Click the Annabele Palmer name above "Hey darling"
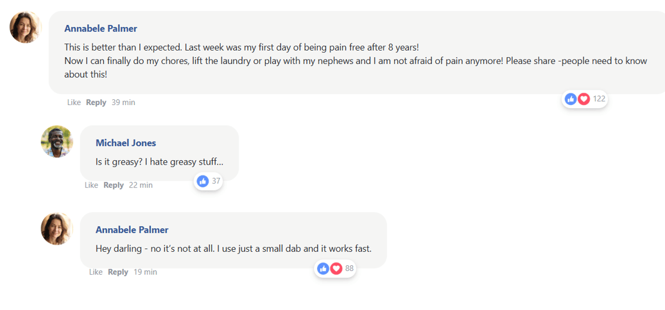Viewport: 665px width, 310px height. pos(132,229)
